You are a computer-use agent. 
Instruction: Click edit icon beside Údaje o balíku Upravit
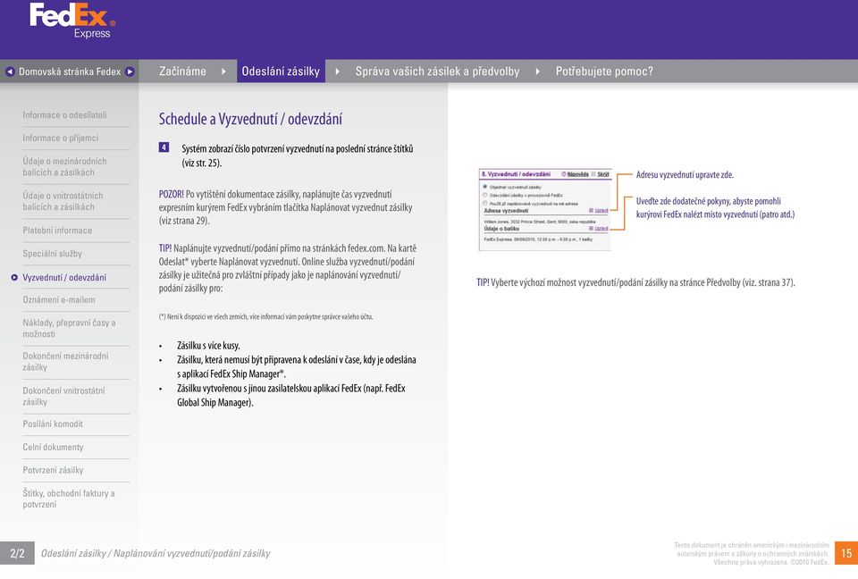[x=591, y=228]
